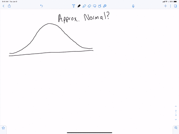Go back to the notes library
The width and height of the screenshot is (179, 134).
coord(3,6)
